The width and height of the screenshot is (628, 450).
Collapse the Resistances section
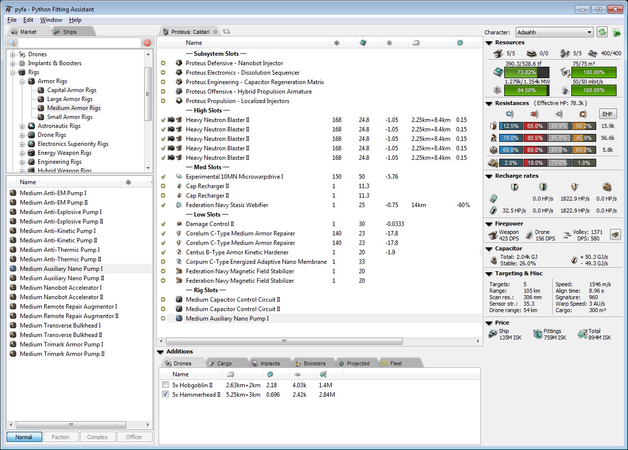[x=489, y=103]
